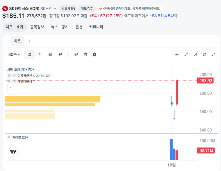Screen dimensions: 221x171
Task: Open chart settings gear icon
Action: [95, 54]
